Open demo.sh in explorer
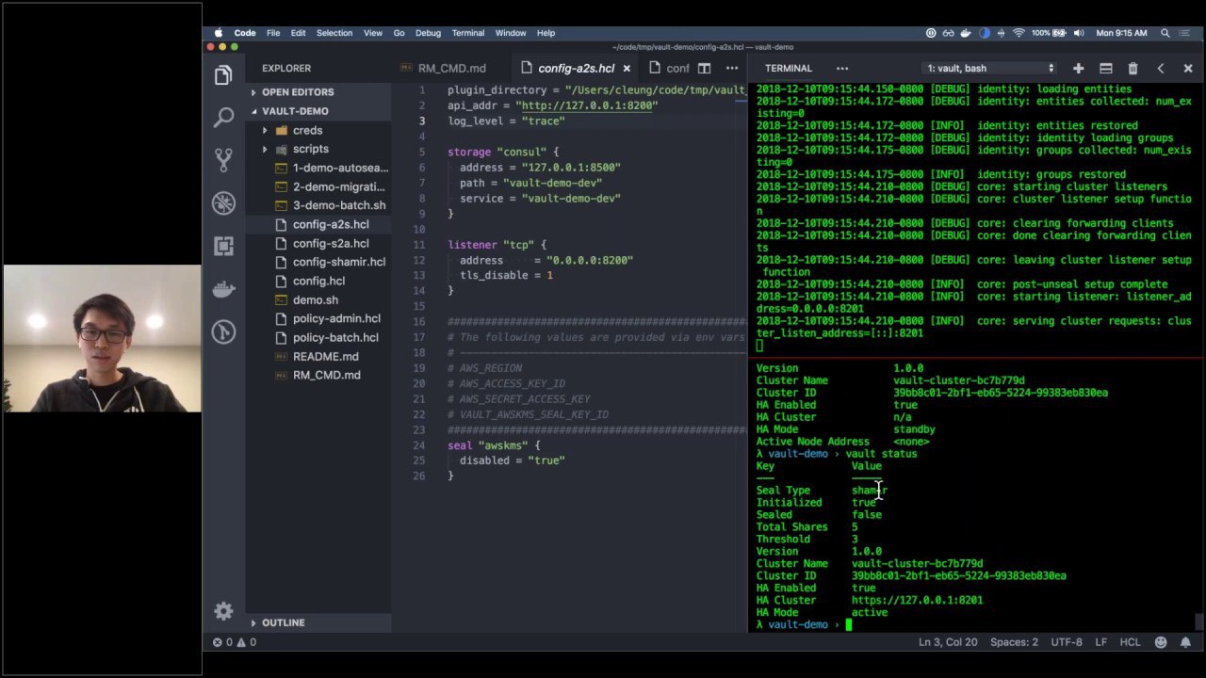This screenshot has height=678, width=1206. pos(315,299)
